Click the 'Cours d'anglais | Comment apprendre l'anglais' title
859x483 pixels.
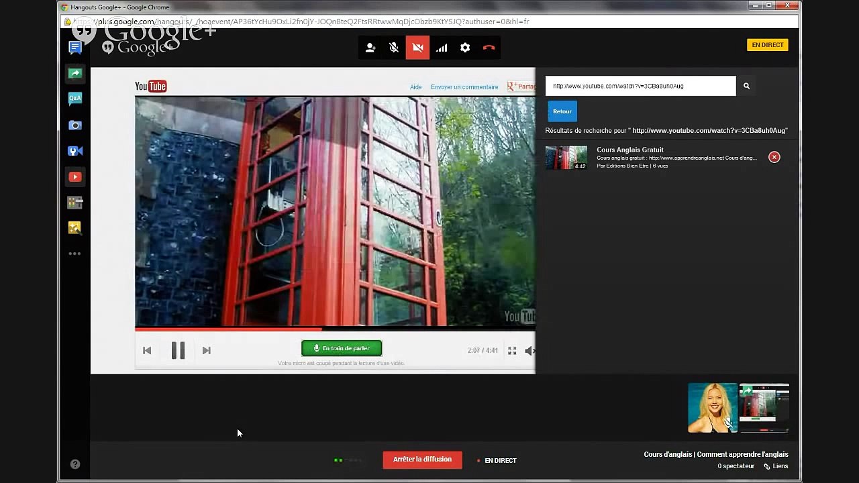(716, 454)
